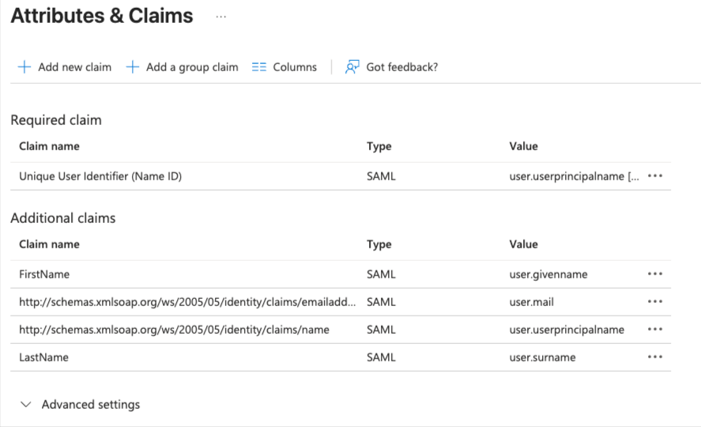Open the Unique User Identifier (Name ID) claim
Image resolution: width=701 pixels, height=427 pixels.
(100, 176)
